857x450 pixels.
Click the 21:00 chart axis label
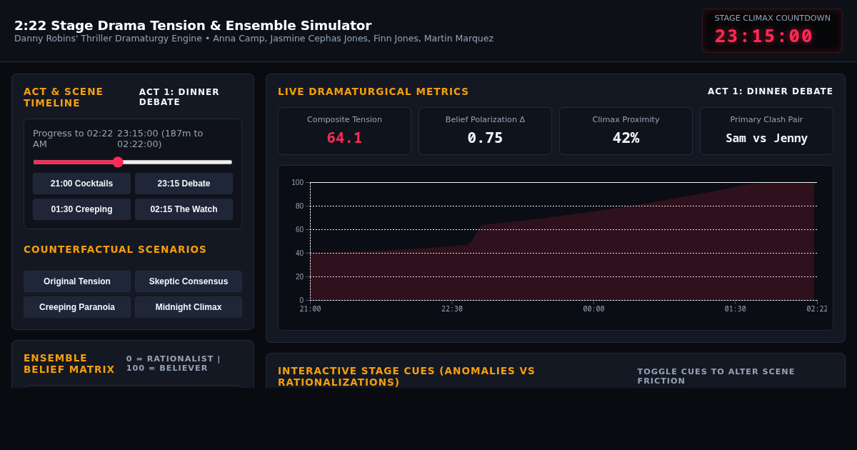coord(310,309)
